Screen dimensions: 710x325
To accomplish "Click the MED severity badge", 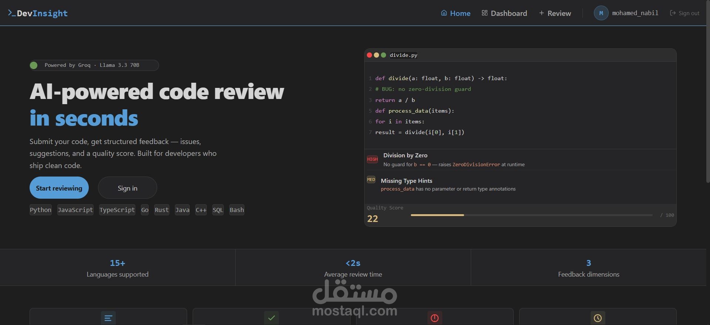I will 371,179.
